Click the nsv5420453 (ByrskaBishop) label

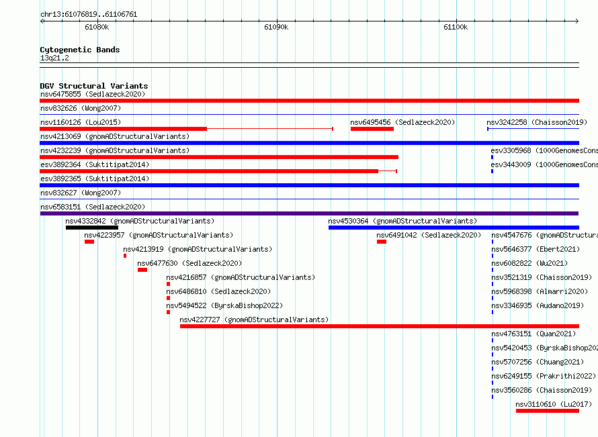pos(545,348)
